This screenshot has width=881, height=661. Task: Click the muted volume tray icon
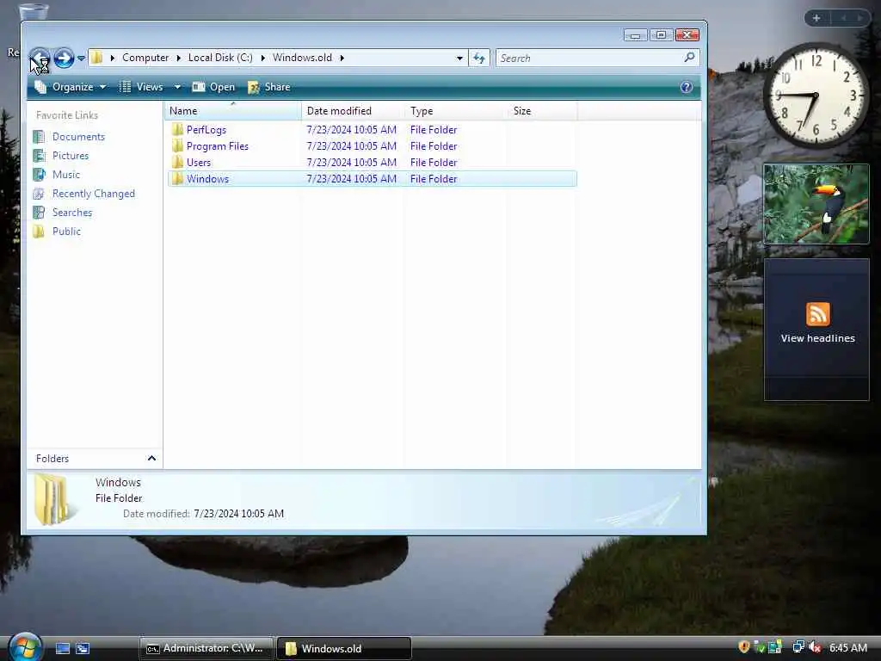point(816,647)
